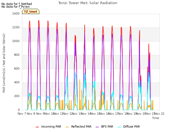Click the 600 y-axis tick label
This screenshot has width=176, height=132.
(17, 68)
